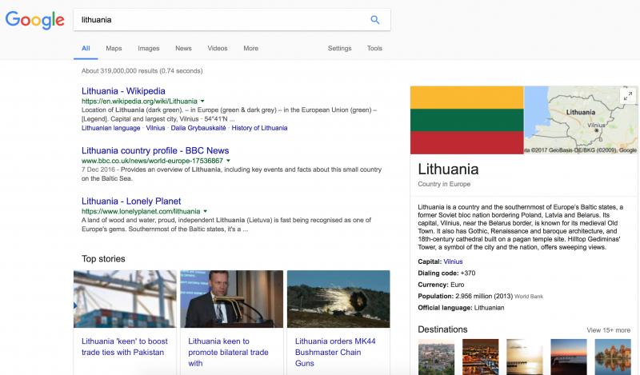Click the Lithuania title in knowledge panel

448,169
